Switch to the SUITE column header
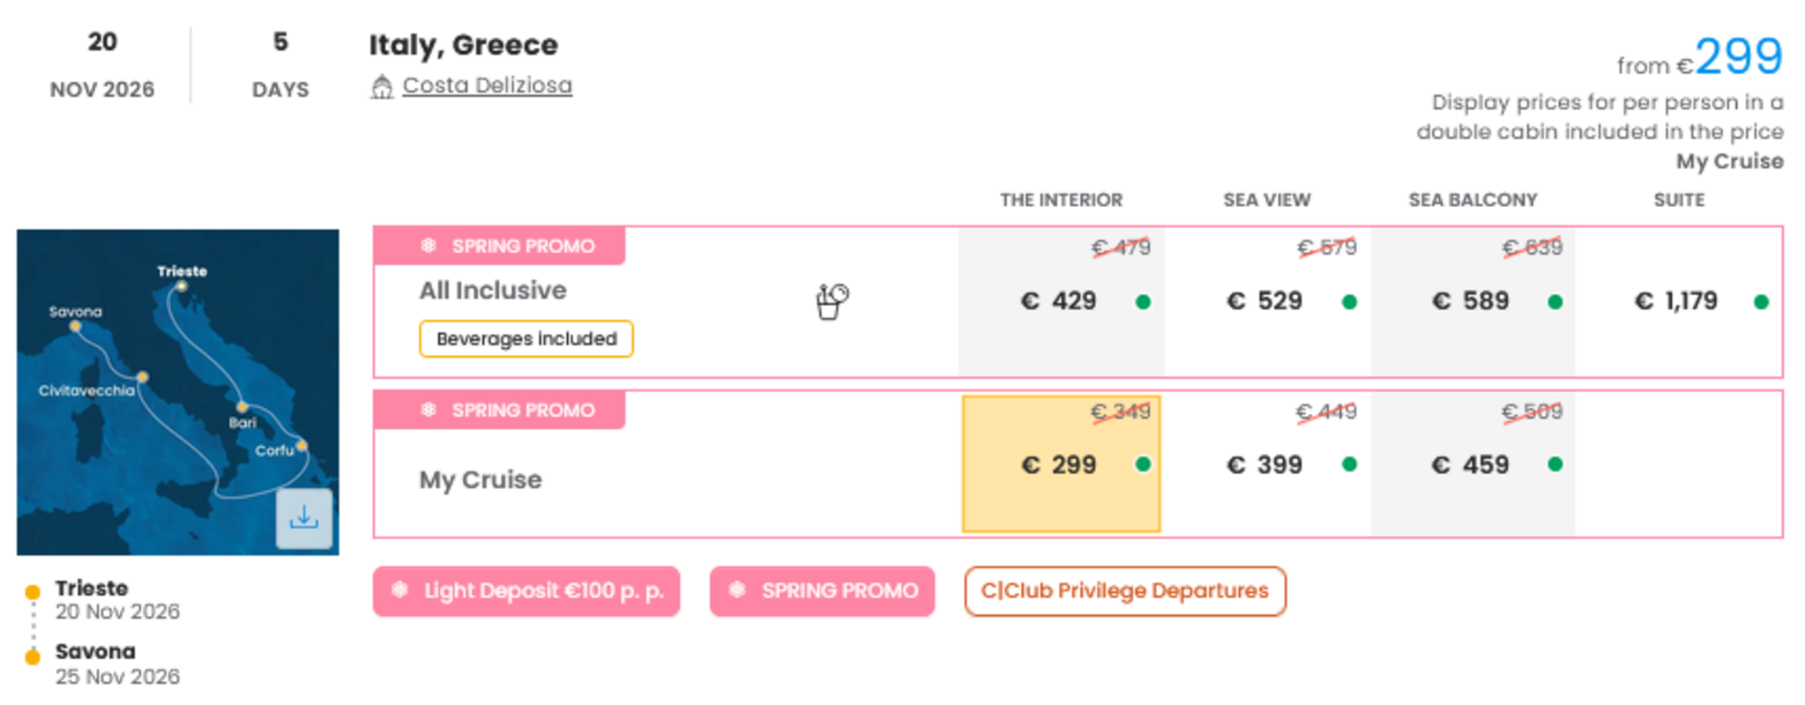The image size is (1805, 705). pyautogui.click(x=1678, y=200)
